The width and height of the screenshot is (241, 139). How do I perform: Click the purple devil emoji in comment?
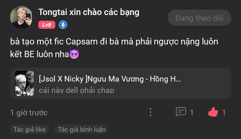coord(74,54)
